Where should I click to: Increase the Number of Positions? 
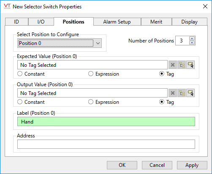(192, 38)
